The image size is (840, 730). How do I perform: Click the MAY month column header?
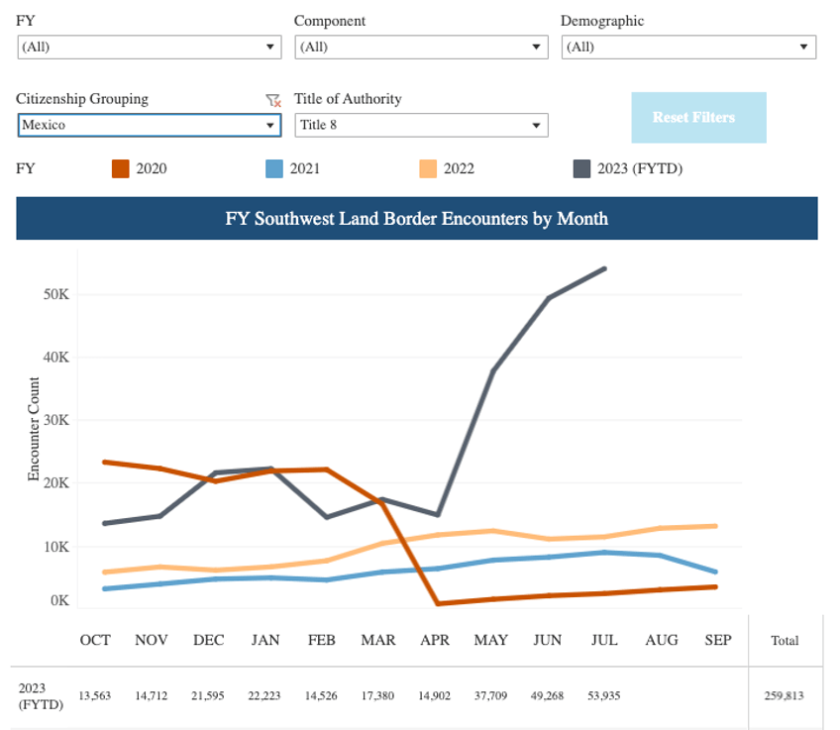[x=490, y=640]
